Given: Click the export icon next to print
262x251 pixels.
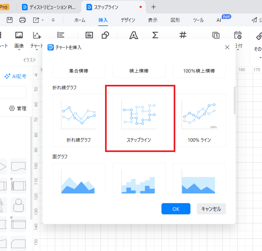Looking at the screenshot, I should 36,20.
